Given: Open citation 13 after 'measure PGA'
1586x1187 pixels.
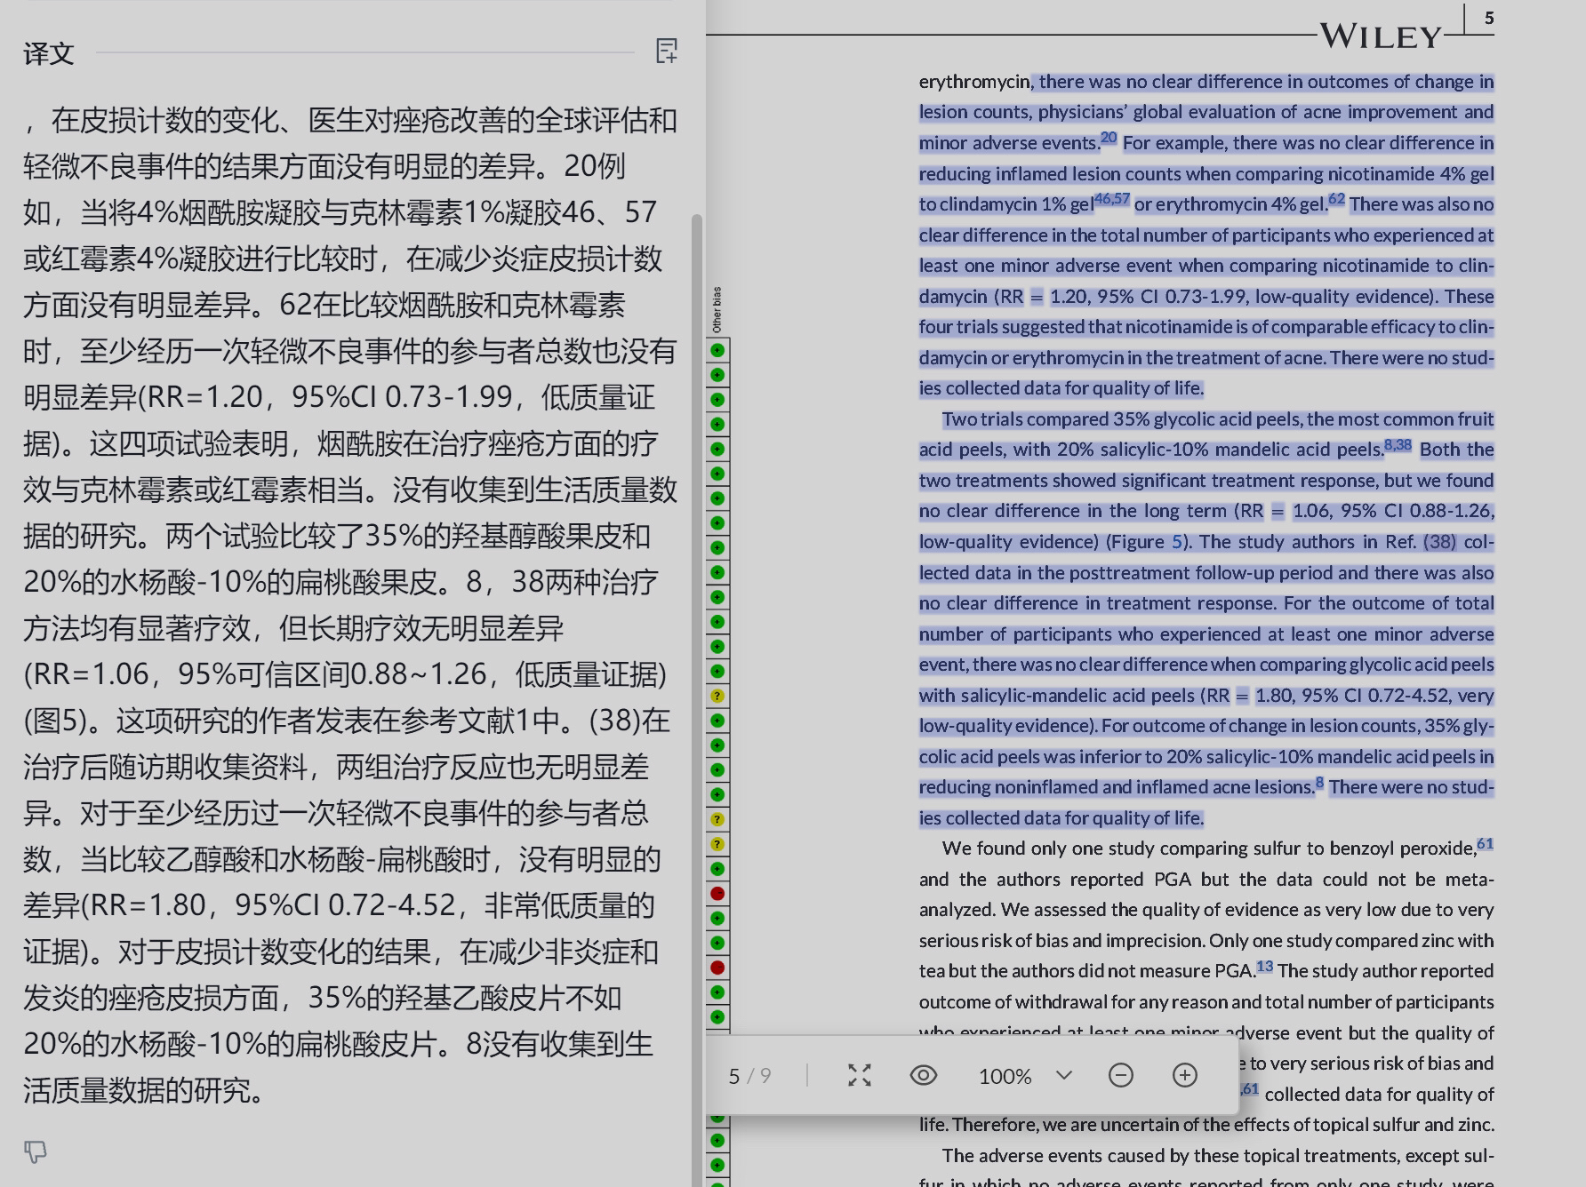Looking at the screenshot, I should [x=1264, y=967].
